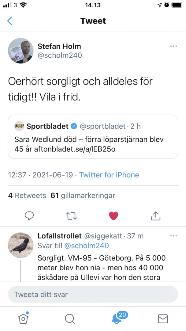Open the Search tab
The image size is (186, 331).
[x=70, y=319]
